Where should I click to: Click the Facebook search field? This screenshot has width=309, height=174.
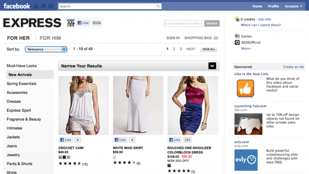[107, 6]
